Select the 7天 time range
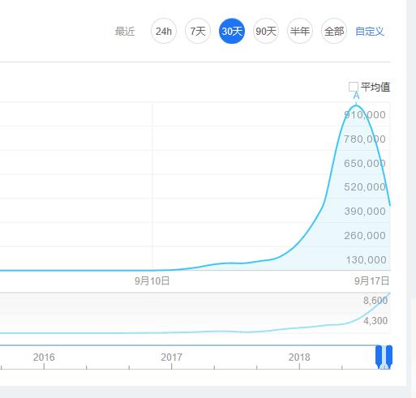Screen dimensions: 416x398 (x=198, y=31)
